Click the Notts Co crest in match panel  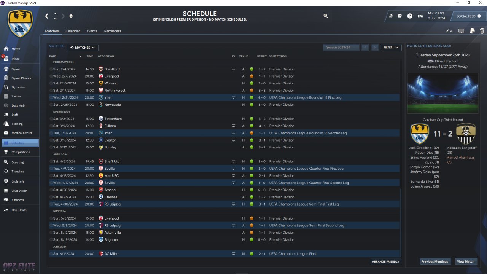pyautogui.click(x=466, y=134)
